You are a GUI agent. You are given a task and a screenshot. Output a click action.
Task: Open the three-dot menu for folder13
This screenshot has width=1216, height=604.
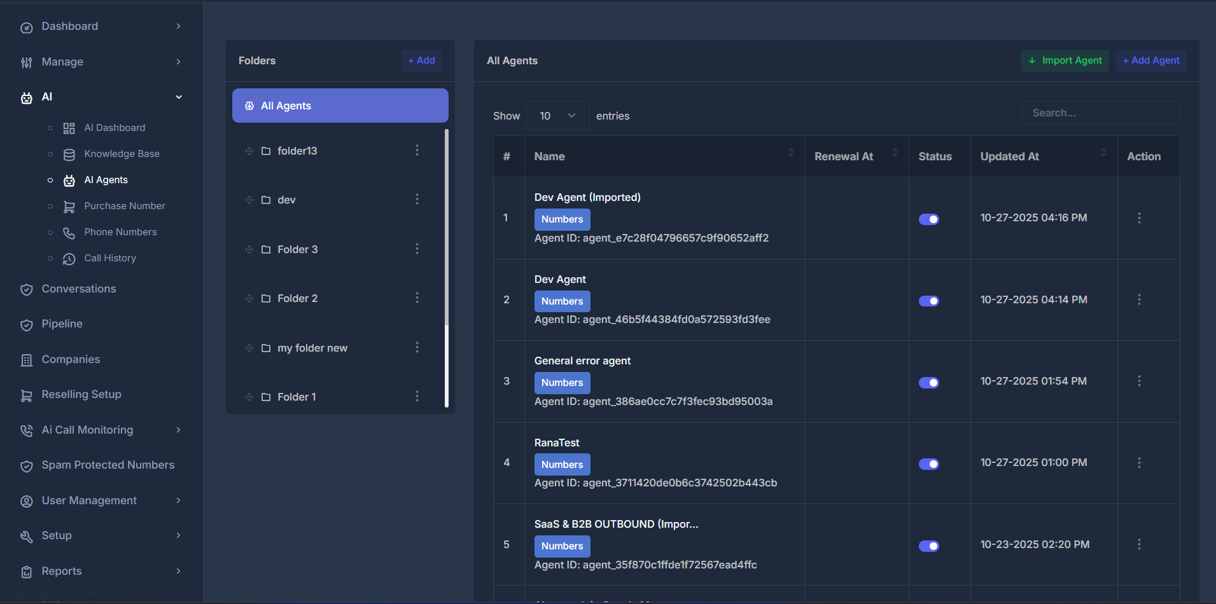[417, 150]
